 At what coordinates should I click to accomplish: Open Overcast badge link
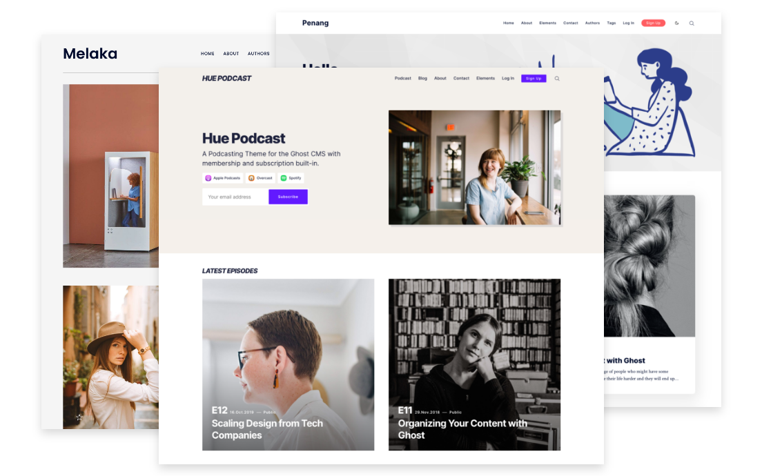point(260,178)
